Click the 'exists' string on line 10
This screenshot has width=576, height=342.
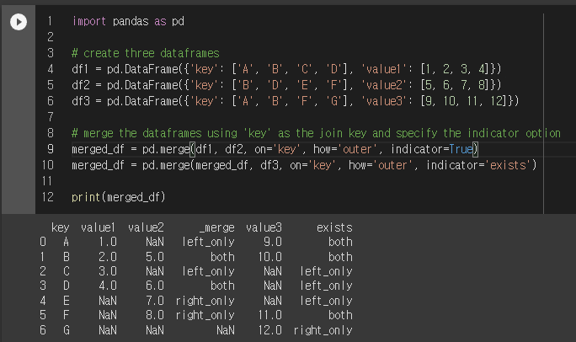point(508,165)
